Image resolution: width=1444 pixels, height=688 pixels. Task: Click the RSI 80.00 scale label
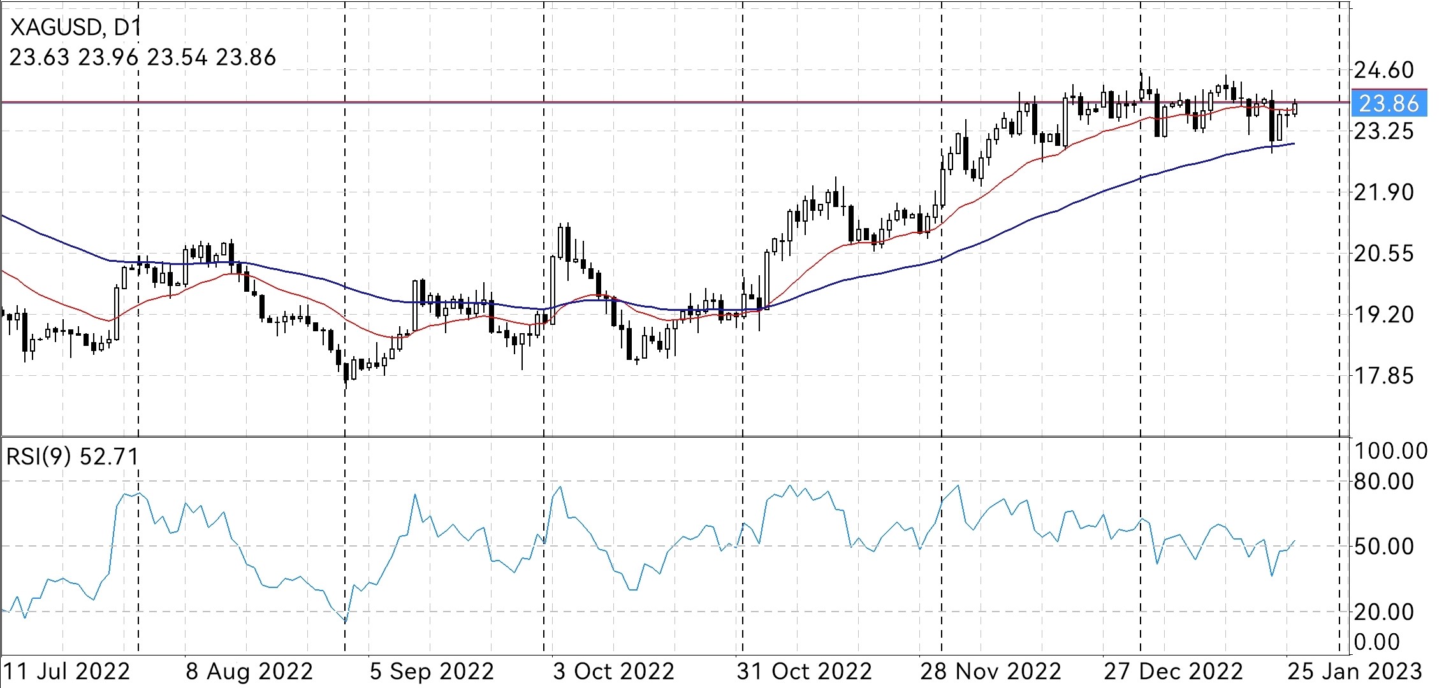(x=1383, y=482)
